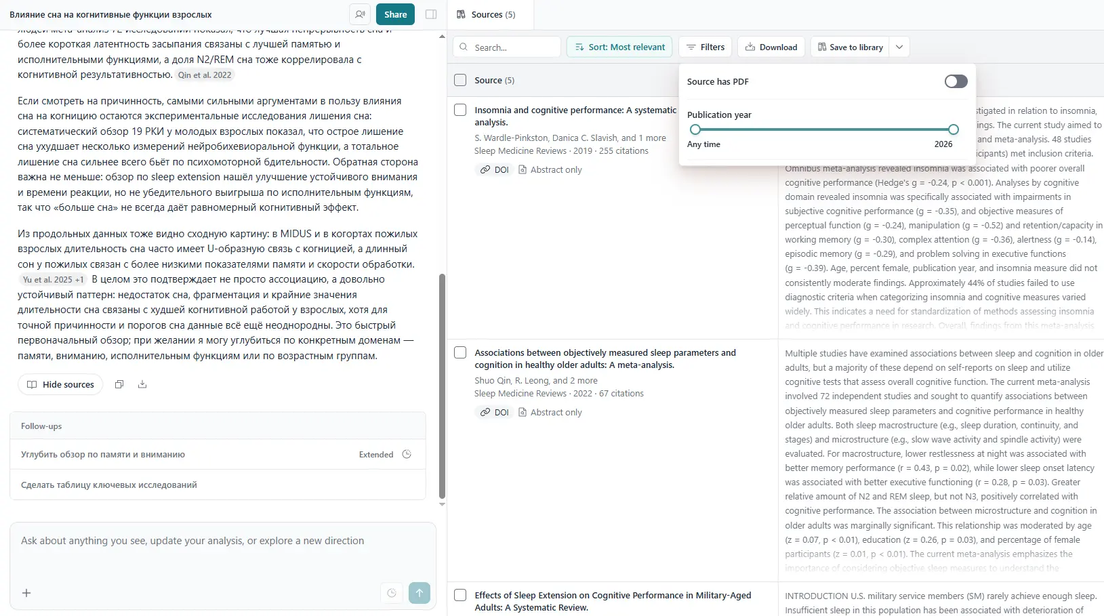Collapse sources with Hide sources button
This screenshot has height=616, width=1104.
60,384
